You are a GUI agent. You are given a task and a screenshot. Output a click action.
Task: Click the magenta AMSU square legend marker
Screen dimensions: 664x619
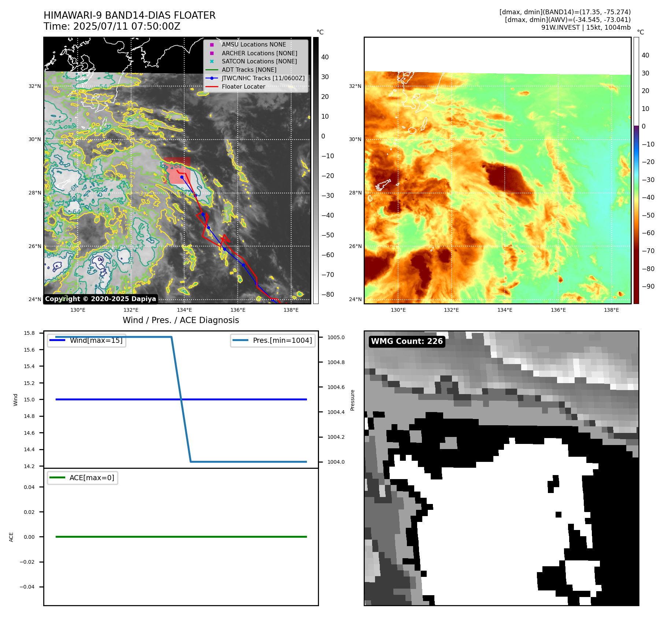(x=212, y=45)
